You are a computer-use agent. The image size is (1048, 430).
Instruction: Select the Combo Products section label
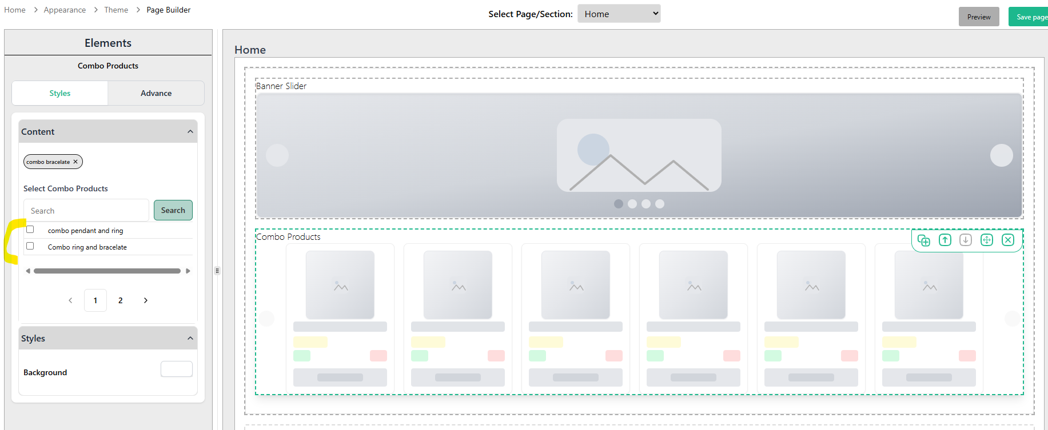coord(288,236)
